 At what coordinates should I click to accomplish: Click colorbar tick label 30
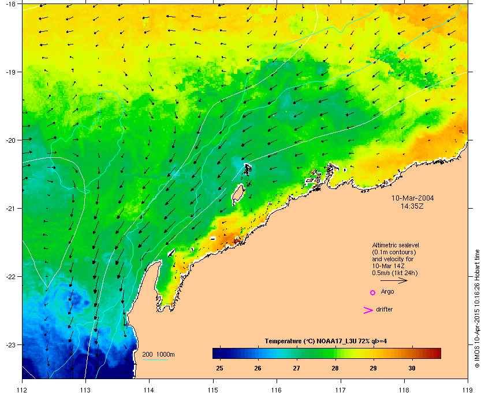pyautogui.click(x=412, y=368)
